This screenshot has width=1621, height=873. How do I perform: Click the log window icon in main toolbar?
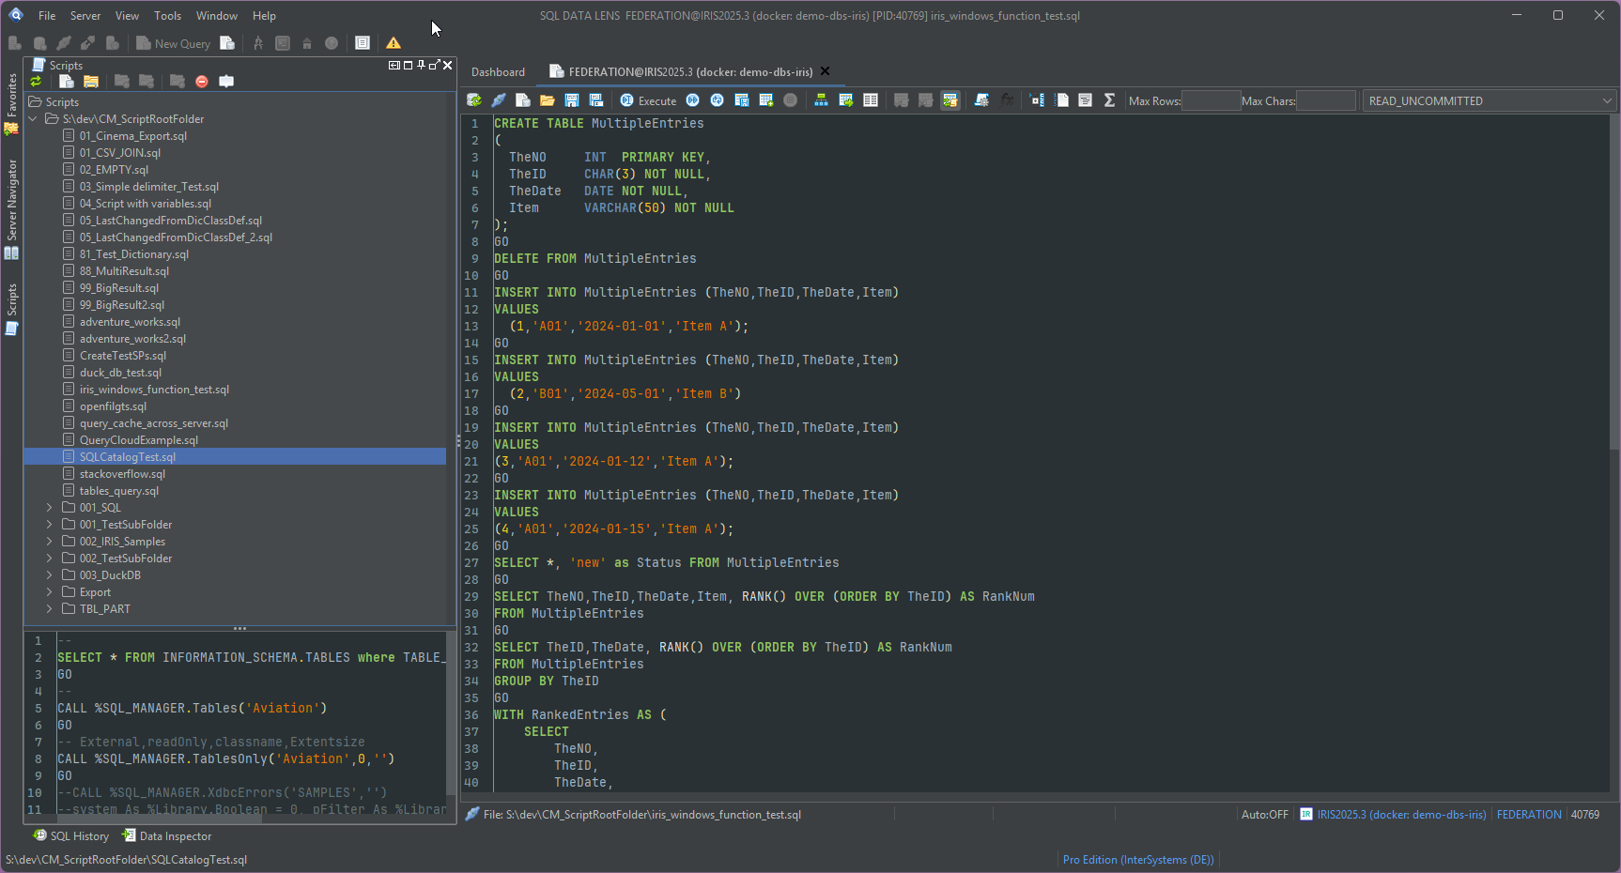point(363,43)
